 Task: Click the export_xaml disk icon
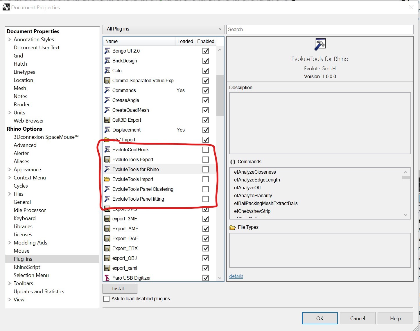pyautogui.click(x=107, y=268)
